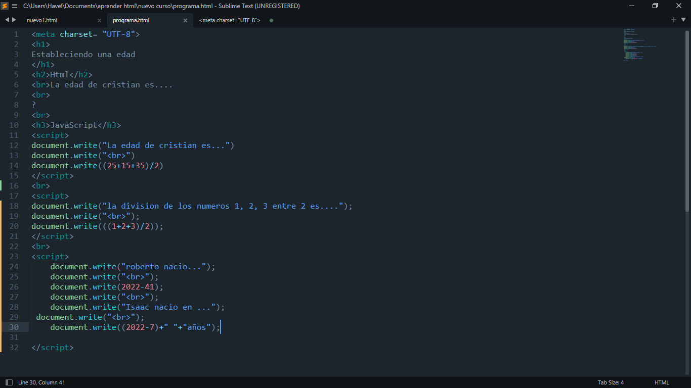Click the expression 2022-41

tap(138, 287)
